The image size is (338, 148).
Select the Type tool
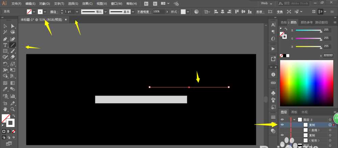point(5,45)
